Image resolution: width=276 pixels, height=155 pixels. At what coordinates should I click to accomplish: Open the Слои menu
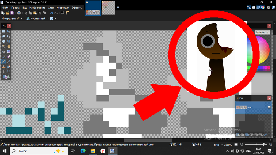(x=51, y=8)
